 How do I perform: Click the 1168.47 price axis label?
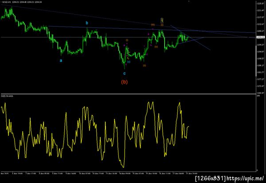[260, 93]
